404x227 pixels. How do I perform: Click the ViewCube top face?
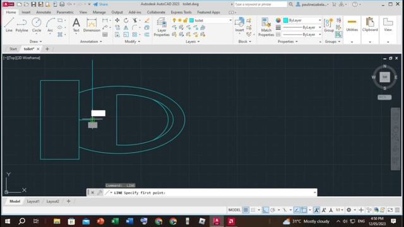pyautogui.click(x=384, y=77)
